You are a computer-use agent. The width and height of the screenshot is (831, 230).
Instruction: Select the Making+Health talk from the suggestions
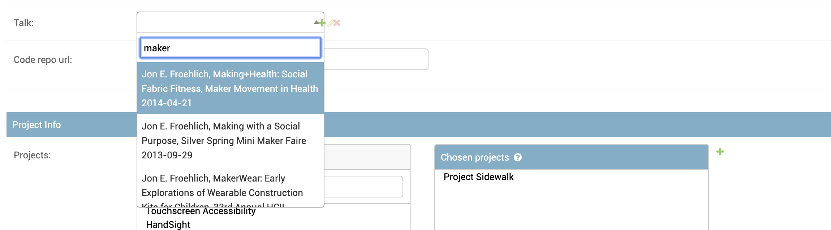pos(230,89)
